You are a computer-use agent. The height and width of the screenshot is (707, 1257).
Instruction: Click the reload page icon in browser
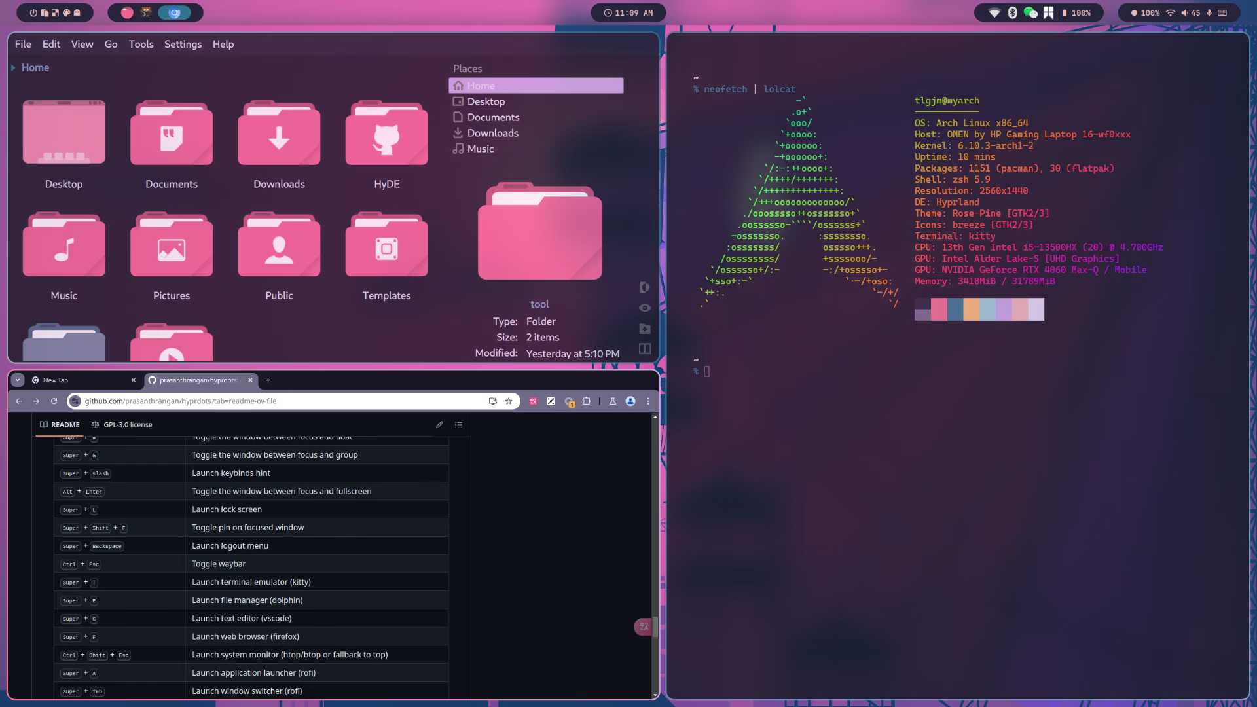point(53,401)
